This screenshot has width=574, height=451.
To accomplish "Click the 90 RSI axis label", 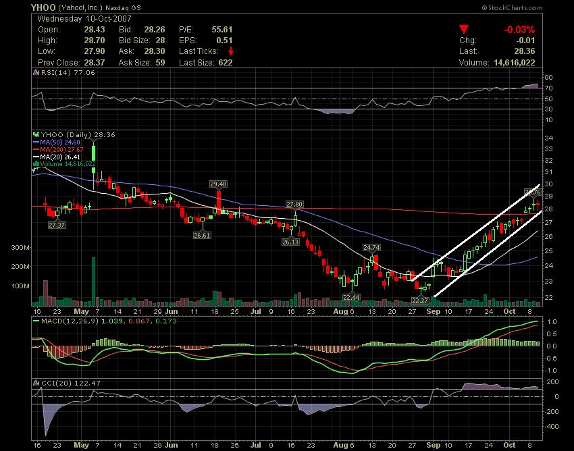I will (549, 78).
